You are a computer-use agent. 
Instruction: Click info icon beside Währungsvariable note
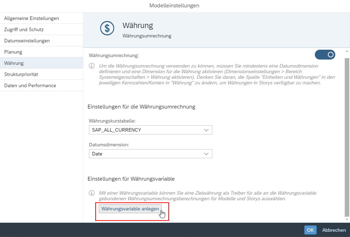(x=92, y=193)
